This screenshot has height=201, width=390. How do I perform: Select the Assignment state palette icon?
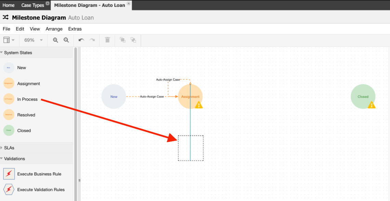(x=9, y=83)
